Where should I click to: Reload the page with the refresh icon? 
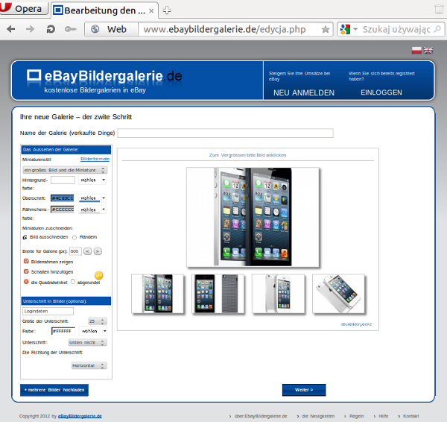click(x=51, y=29)
